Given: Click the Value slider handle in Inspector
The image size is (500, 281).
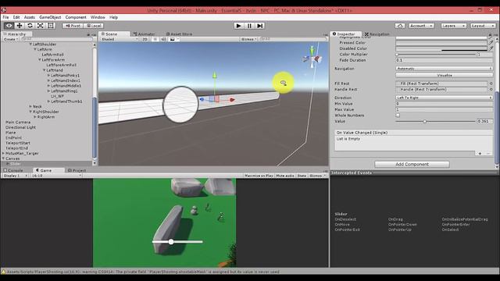Looking at the screenshot, I should [424, 122].
